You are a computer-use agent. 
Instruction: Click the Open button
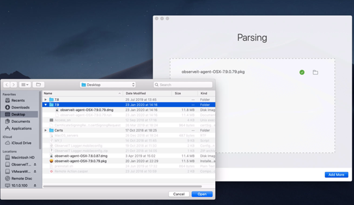coord(202,194)
